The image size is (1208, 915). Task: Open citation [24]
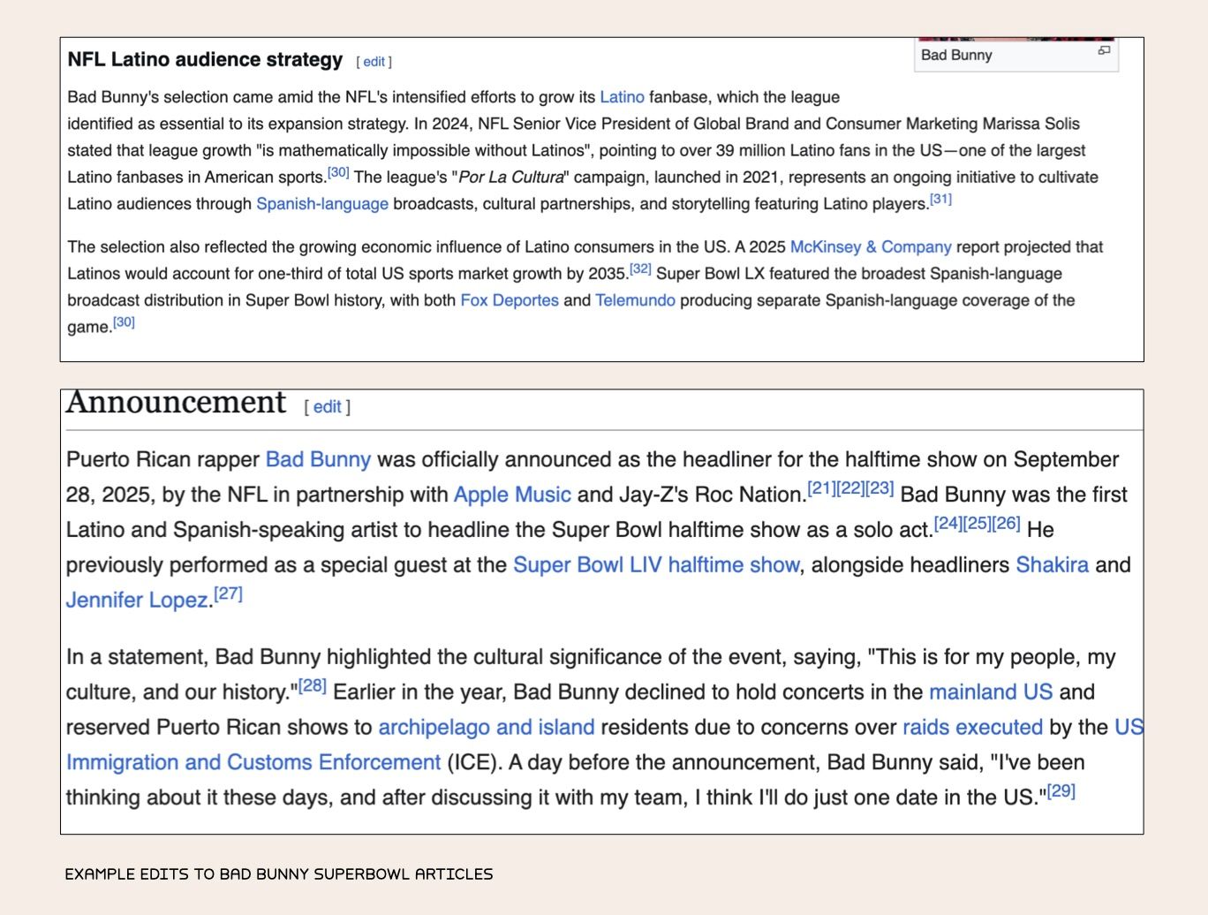[948, 524]
